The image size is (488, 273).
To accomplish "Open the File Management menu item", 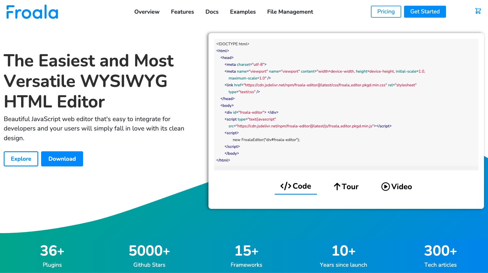I will pos(290,12).
